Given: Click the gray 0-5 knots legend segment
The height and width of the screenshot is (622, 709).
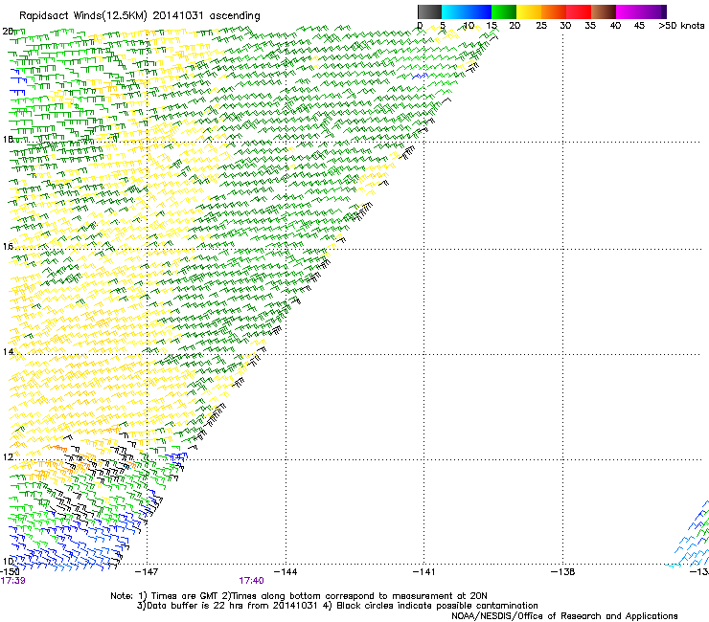Looking at the screenshot, I should 429,11.
